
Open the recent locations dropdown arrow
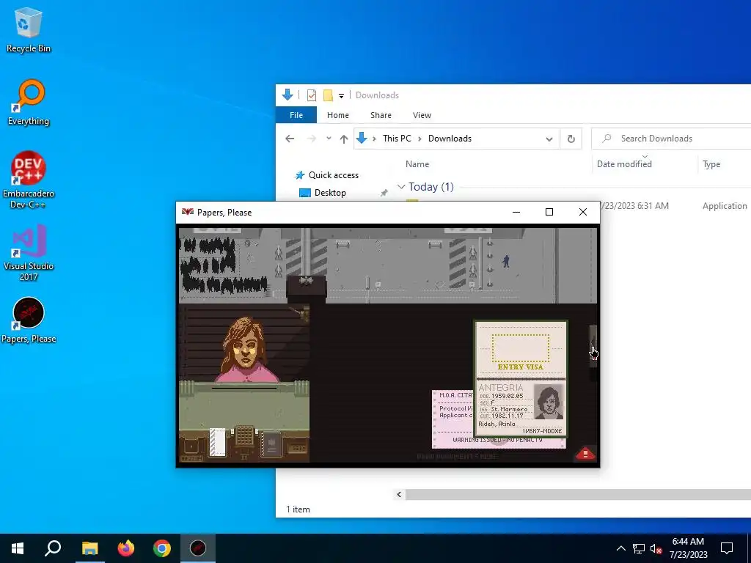click(x=329, y=139)
